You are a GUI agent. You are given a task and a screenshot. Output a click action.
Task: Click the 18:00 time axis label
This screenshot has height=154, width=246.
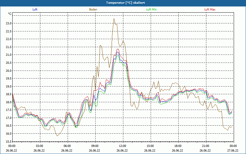click(x=178, y=146)
